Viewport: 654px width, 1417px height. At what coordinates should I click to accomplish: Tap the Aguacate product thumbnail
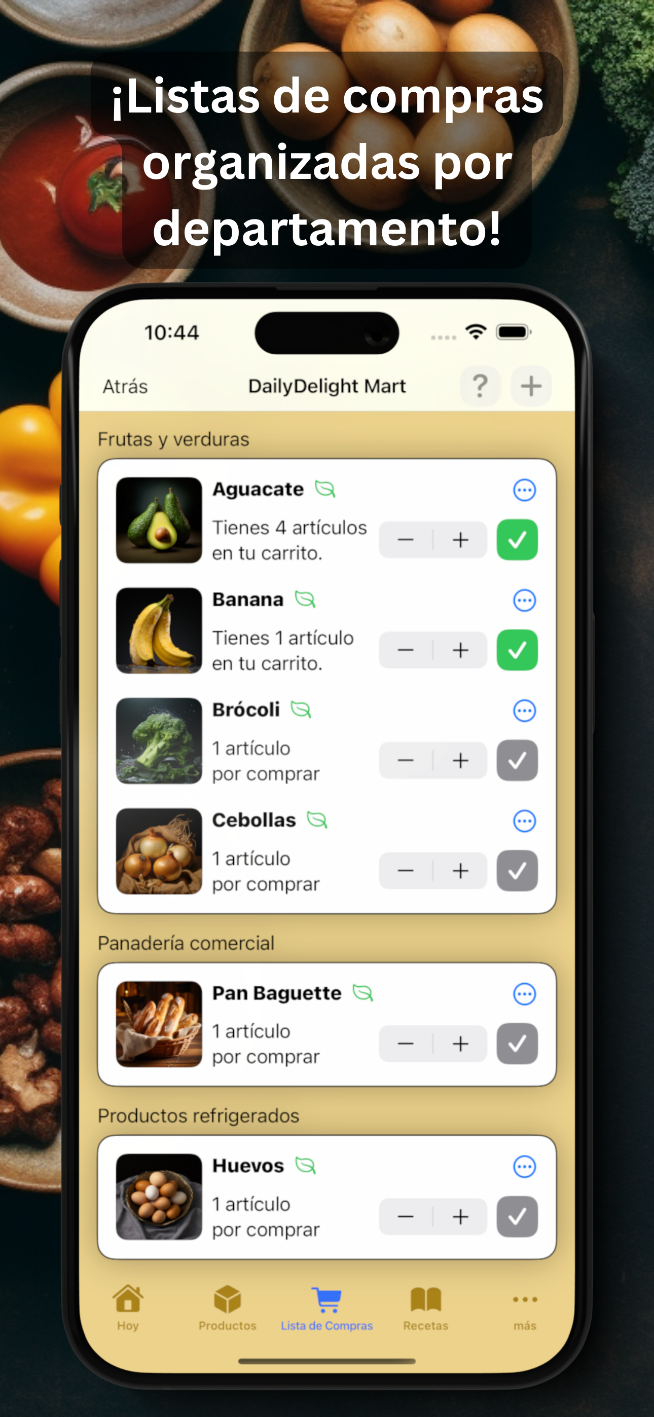pyautogui.click(x=159, y=520)
